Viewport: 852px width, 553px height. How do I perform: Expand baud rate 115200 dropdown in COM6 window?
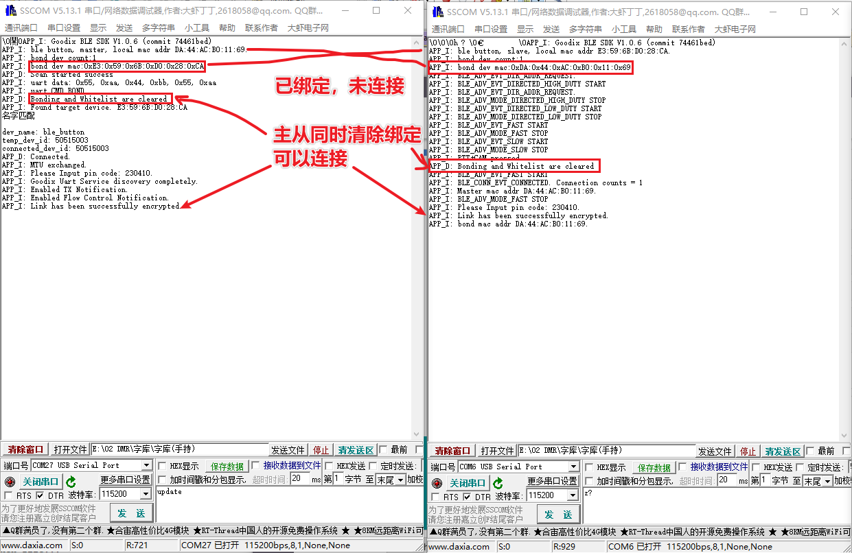(573, 495)
